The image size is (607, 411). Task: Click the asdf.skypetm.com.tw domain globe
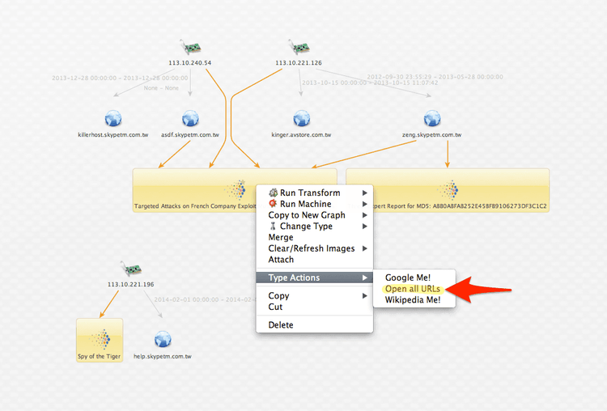(190, 119)
